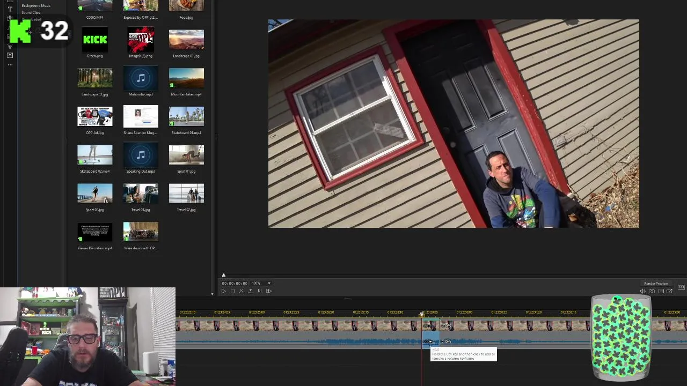The image size is (687, 386).
Task: Click the media library scroll-down arrow
Action: 211,294
